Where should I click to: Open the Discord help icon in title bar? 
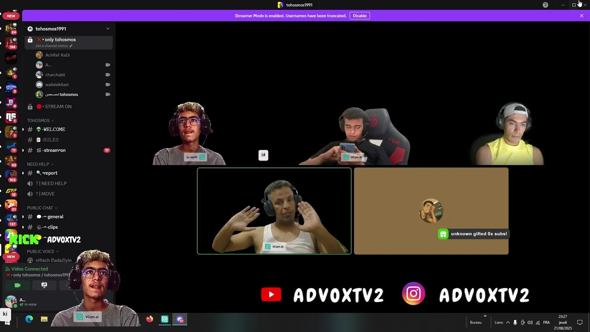tap(545, 5)
